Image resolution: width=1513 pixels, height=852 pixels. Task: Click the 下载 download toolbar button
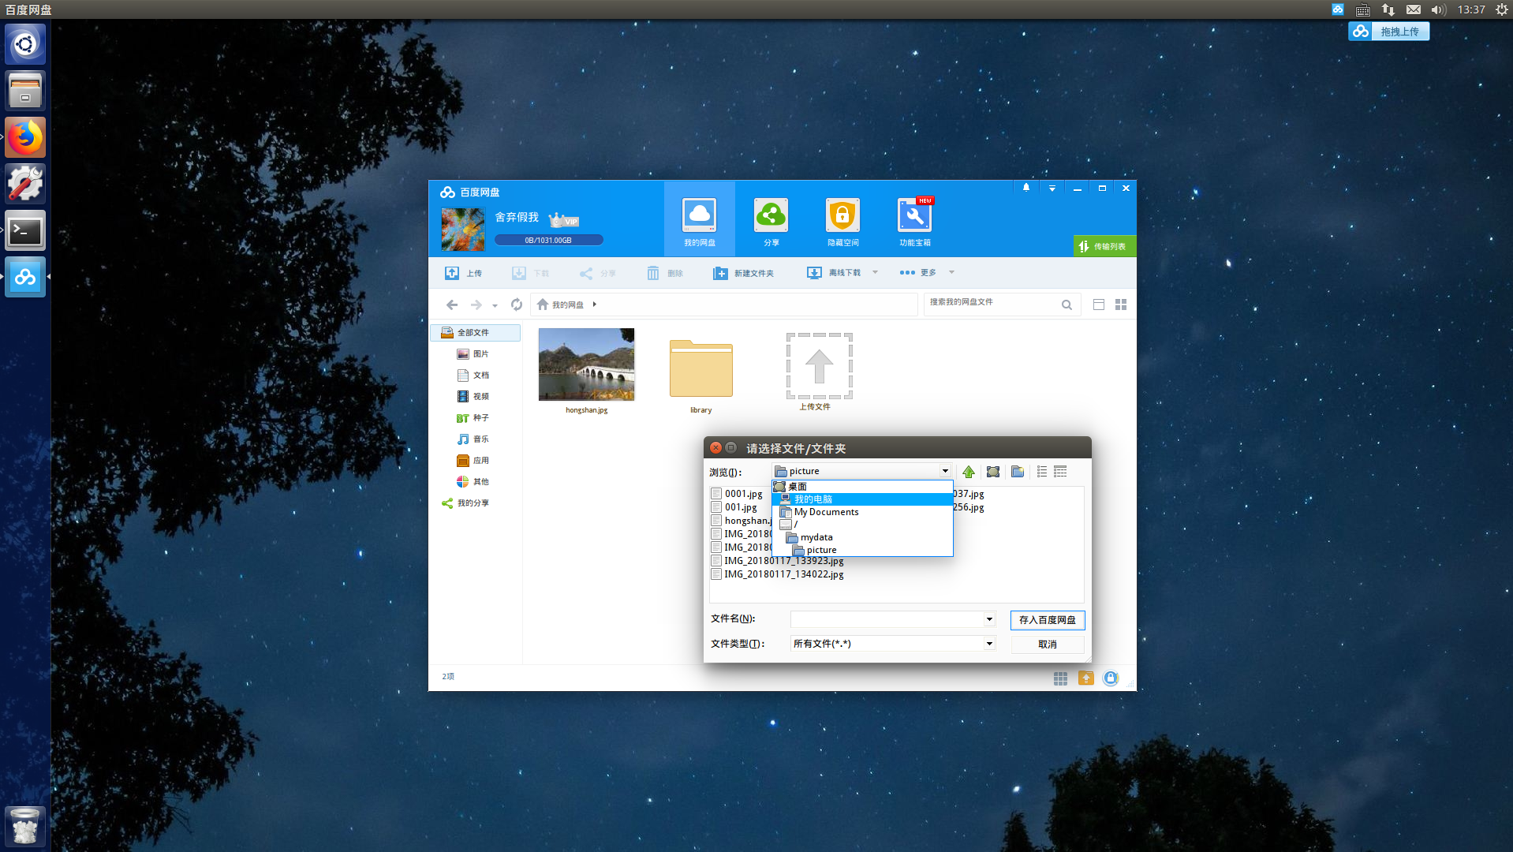(x=530, y=273)
